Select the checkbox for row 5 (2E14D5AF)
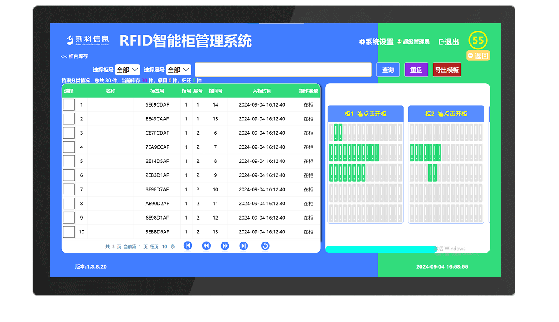This screenshot has height=322, width=559. (69, 161)
